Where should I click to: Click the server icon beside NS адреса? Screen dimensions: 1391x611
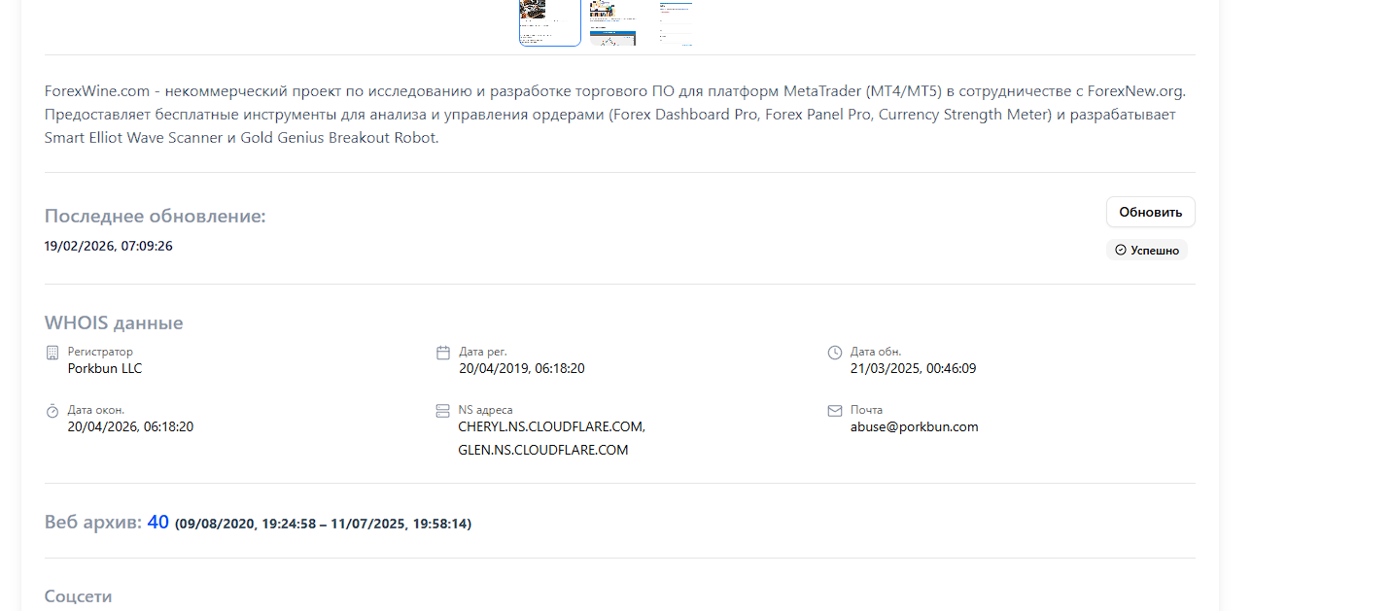pos(443,411)
